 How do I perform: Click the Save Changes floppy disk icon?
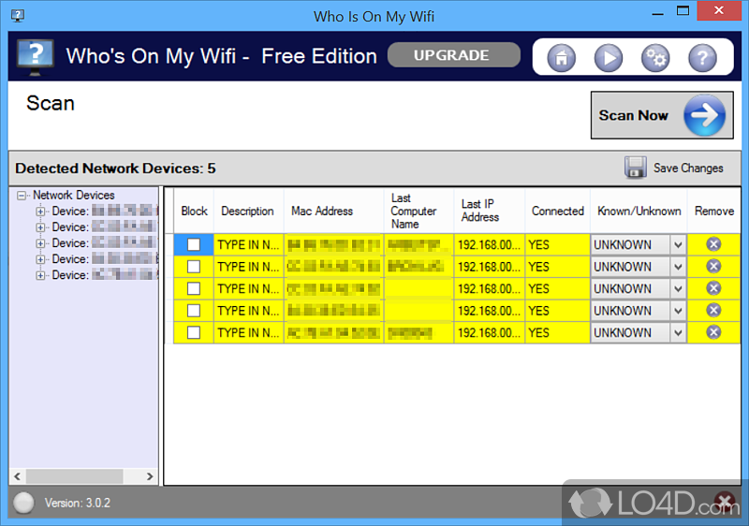(636, 168)
